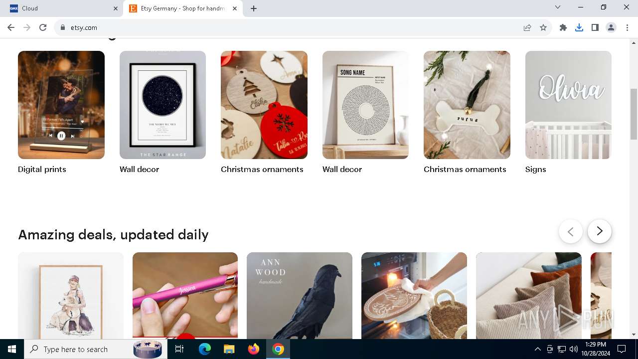The image size is (638, 359).
Task: Open song name Wall decor image
Action: pos(365,105)
